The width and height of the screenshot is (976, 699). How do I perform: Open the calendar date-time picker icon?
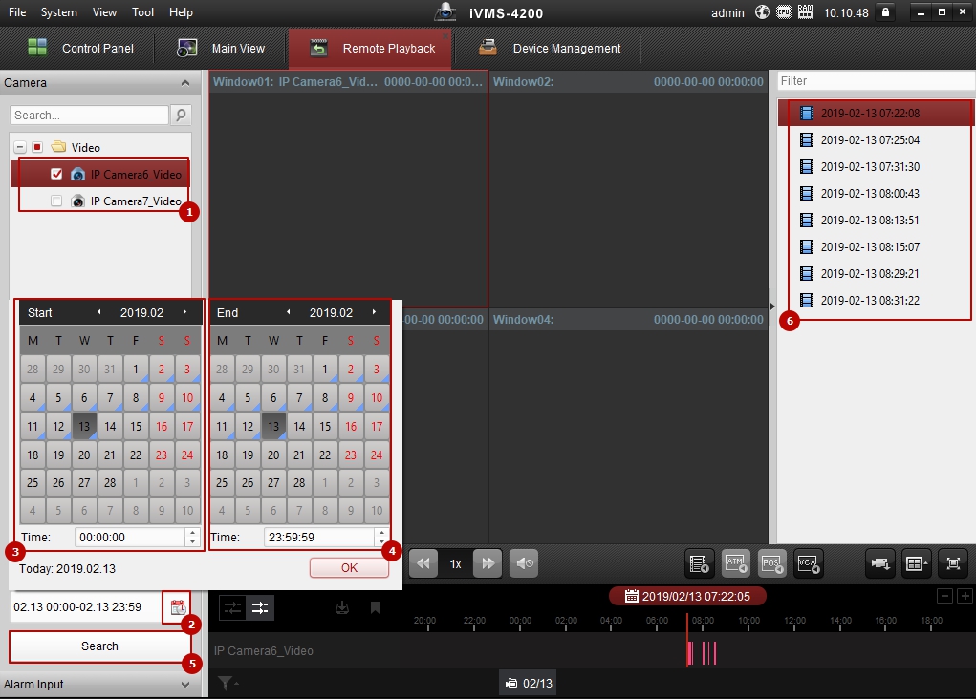(177, 607)
